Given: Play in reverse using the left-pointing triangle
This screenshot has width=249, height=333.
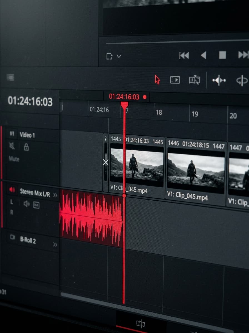Looking at the screenshot, I should point(203,56).
